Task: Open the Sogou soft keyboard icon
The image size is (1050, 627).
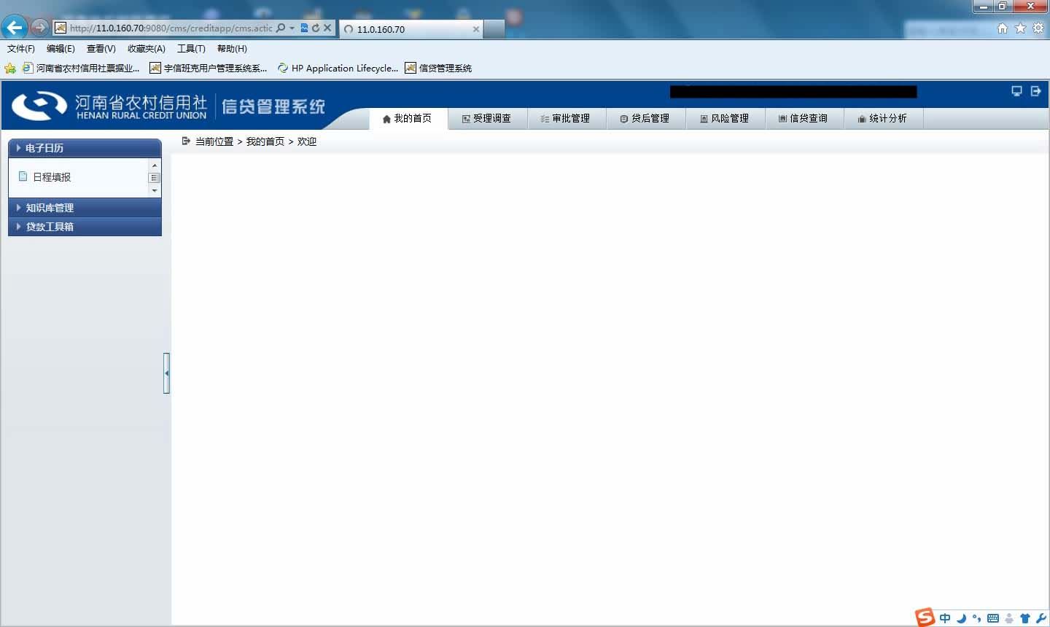Action: (993, 618)
